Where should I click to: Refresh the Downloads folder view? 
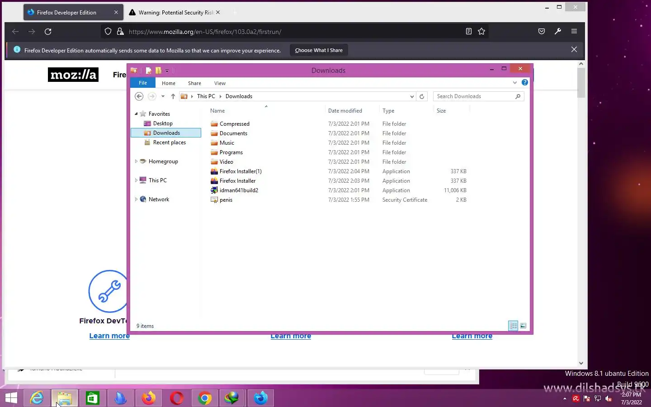point(422,96)
